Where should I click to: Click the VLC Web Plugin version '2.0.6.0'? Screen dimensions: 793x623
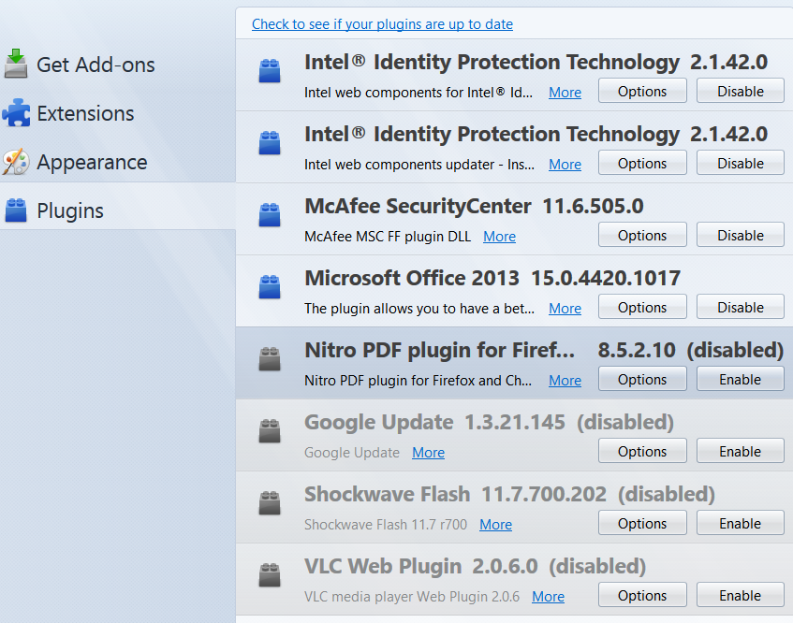click(x=506, y=567)
